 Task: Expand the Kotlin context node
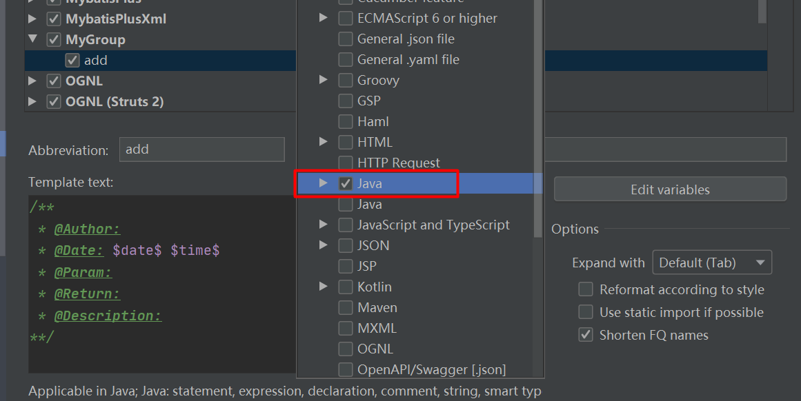tap(323, 286)
